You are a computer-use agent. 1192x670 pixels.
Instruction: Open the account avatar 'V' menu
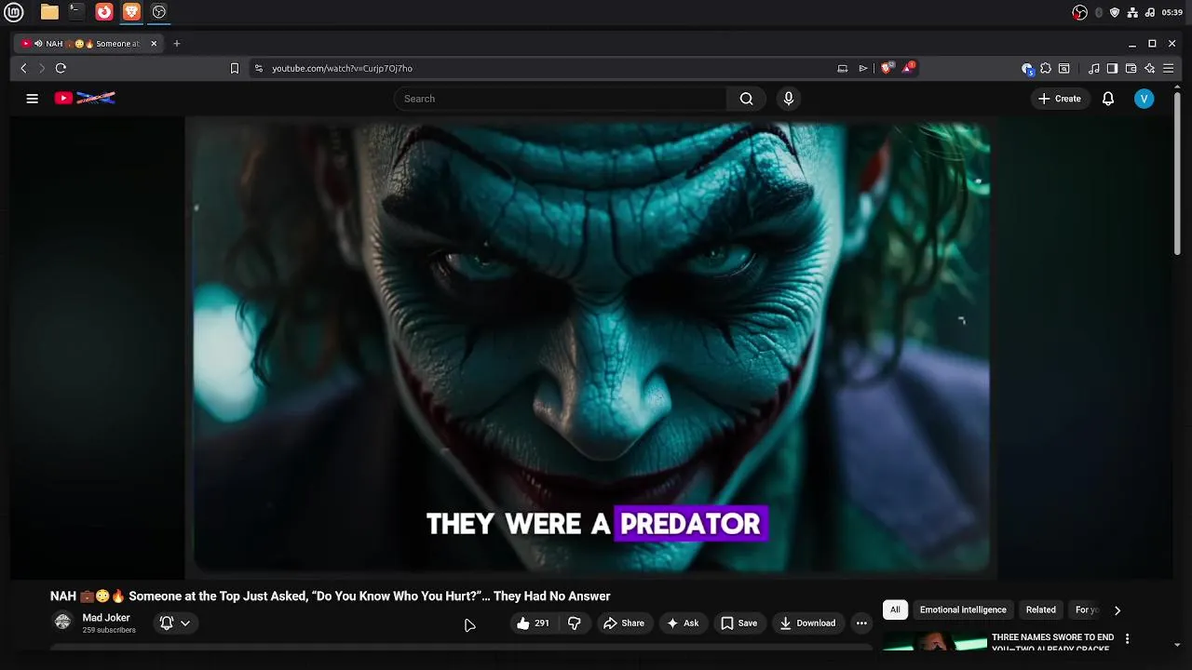pos(1145,99)
